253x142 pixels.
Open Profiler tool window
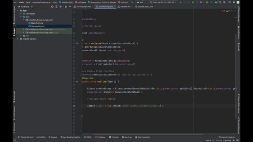pyautogui.click(x=41, y=137)
